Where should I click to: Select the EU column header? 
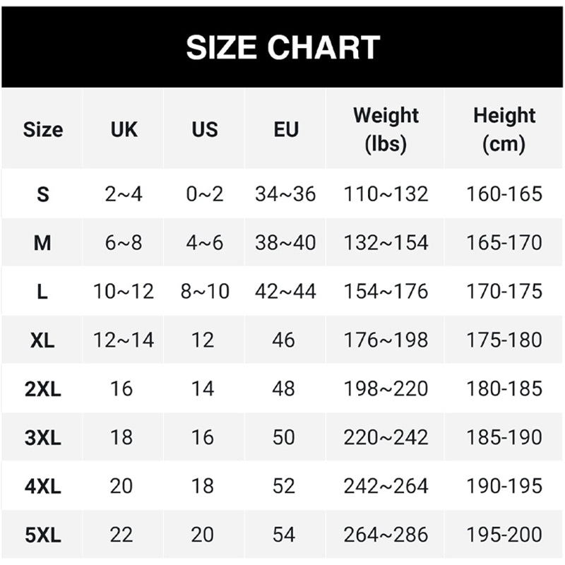tap(285, 129)
